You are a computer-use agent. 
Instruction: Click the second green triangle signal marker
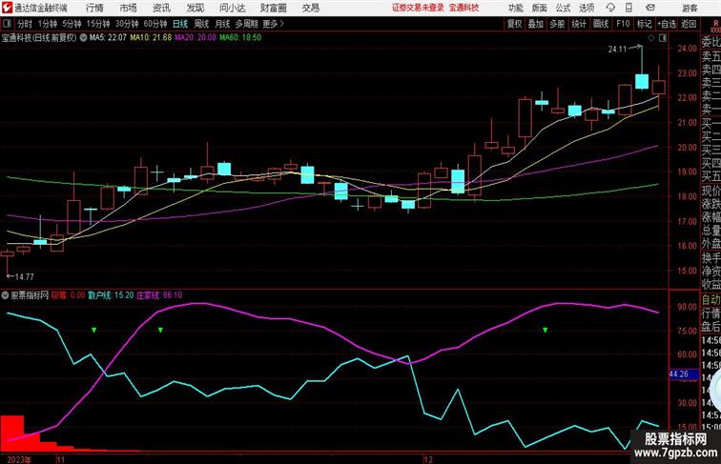(x=160, y=330)
